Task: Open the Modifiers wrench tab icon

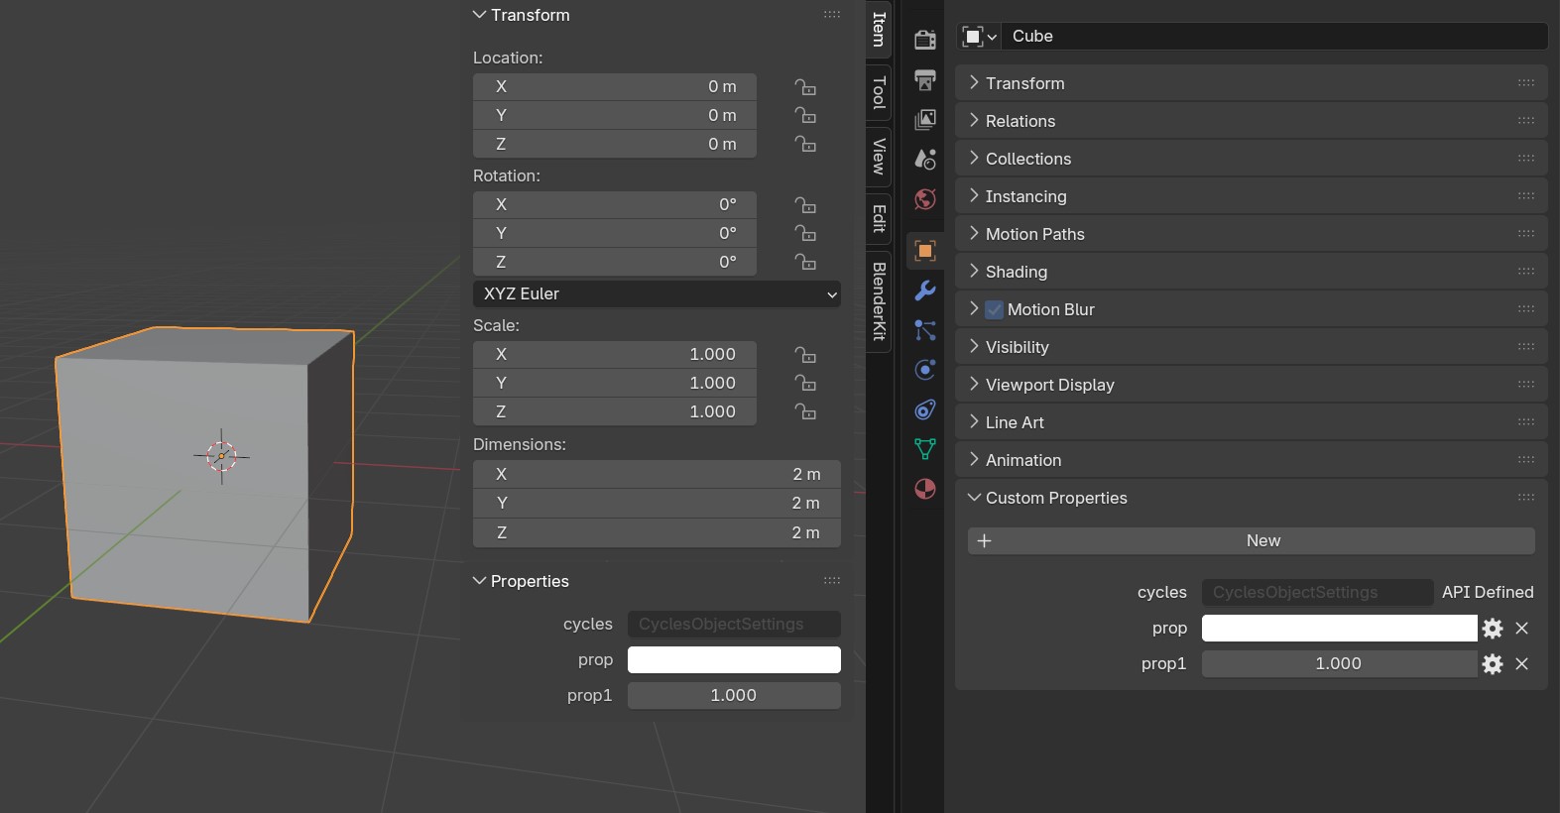Action: point(925,290)
